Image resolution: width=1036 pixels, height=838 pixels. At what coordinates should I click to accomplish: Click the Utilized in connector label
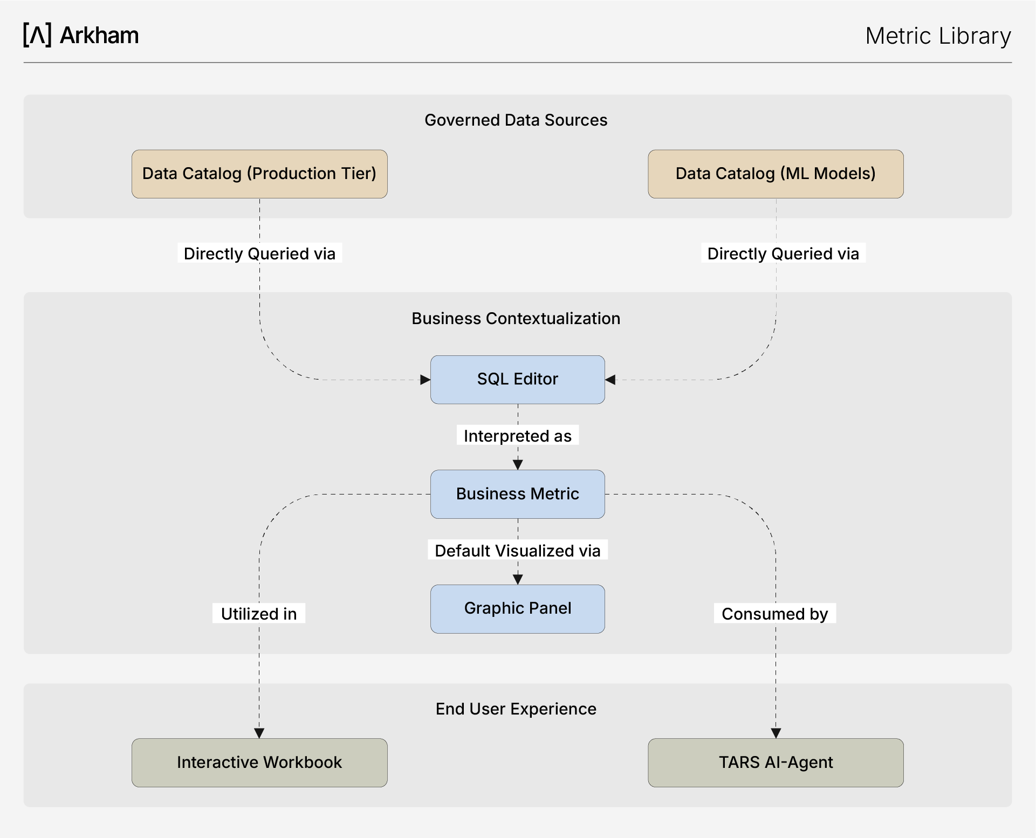pyautogui.click(x=259, y=614)
